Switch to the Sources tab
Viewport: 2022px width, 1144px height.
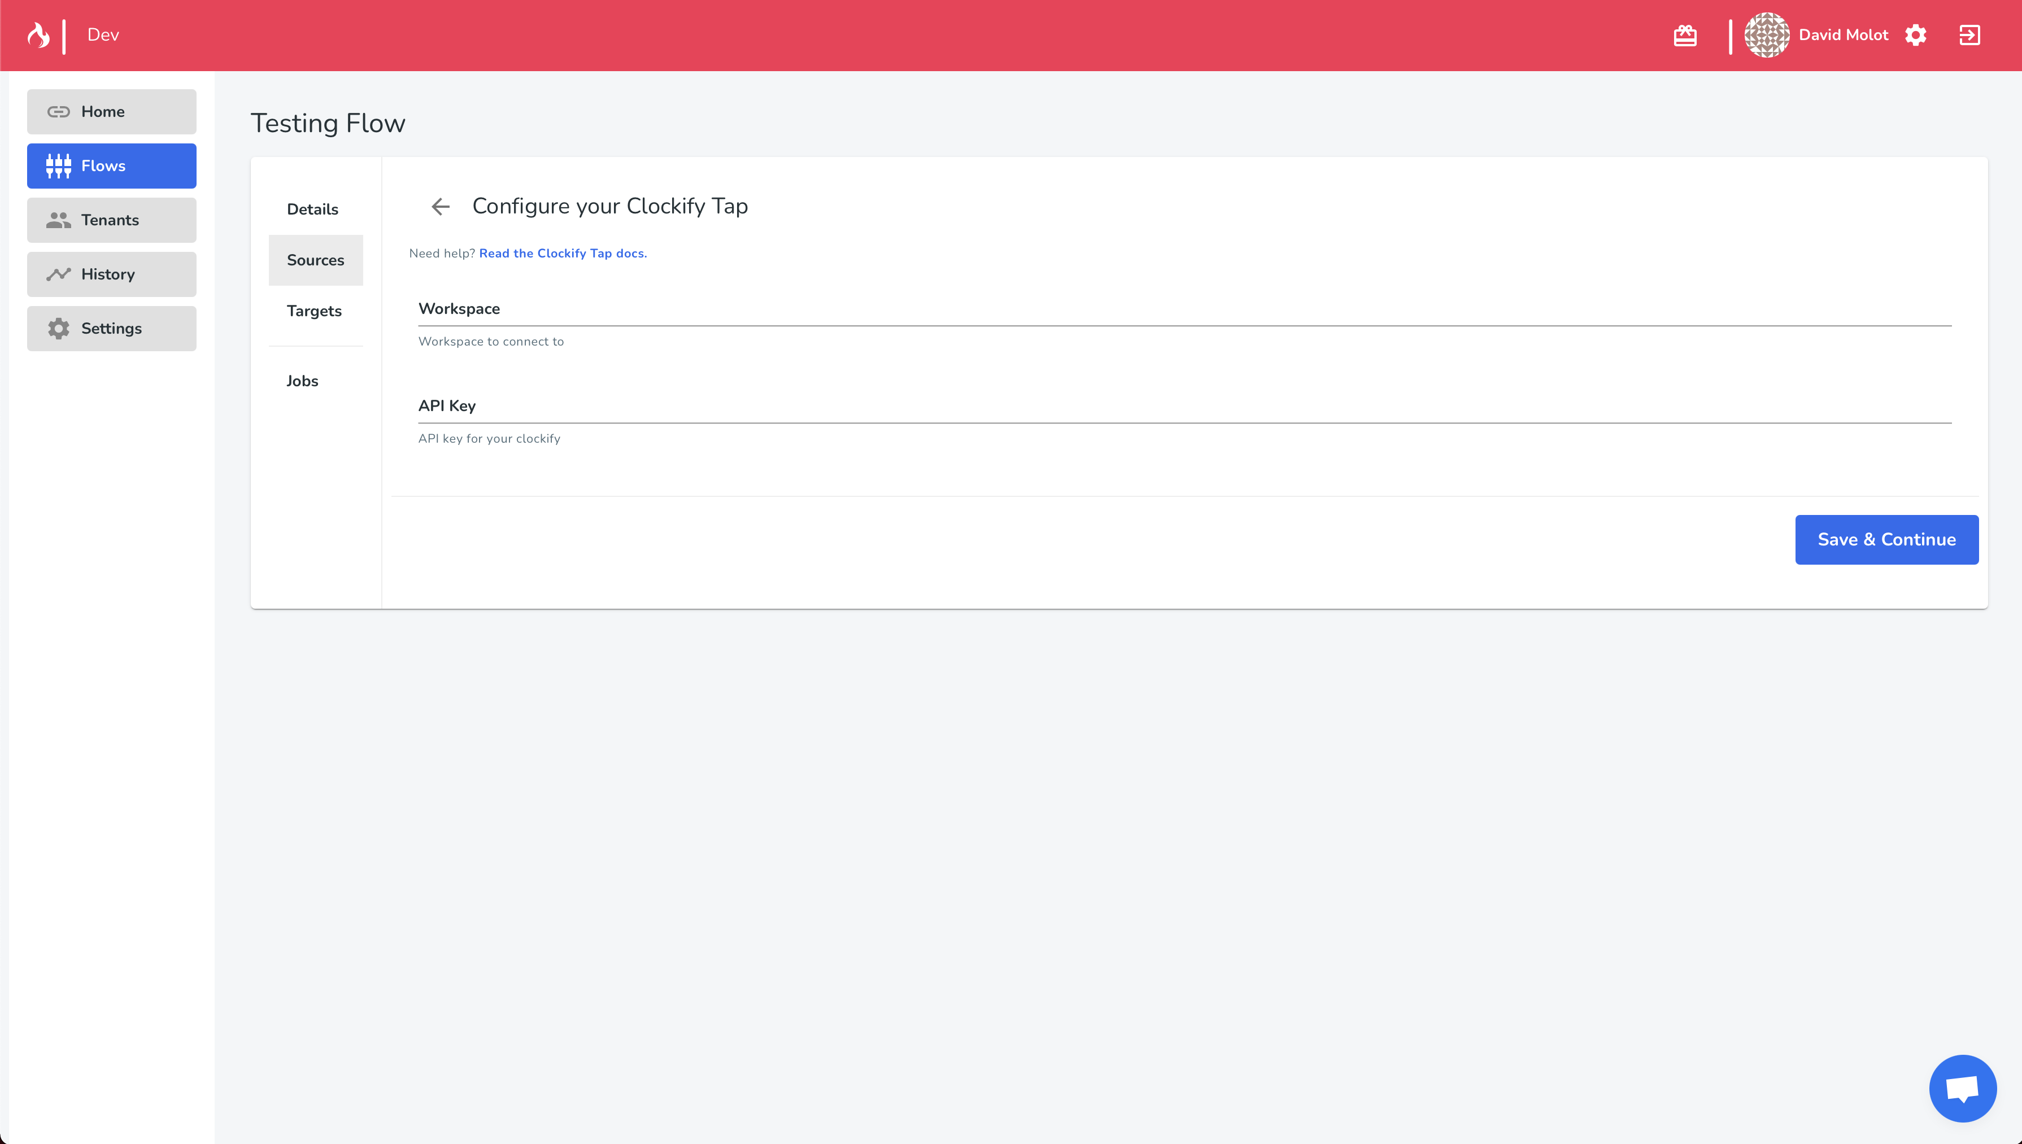point(315,260)
